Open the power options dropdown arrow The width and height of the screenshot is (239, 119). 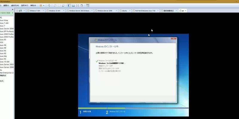tap(44, 5)
